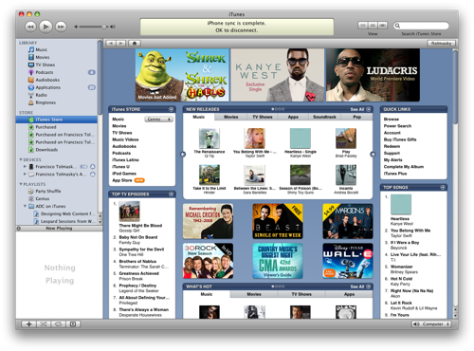Open Audiobooks in the sidebar
Screen dimensions: 474x351
pos(47,80)
